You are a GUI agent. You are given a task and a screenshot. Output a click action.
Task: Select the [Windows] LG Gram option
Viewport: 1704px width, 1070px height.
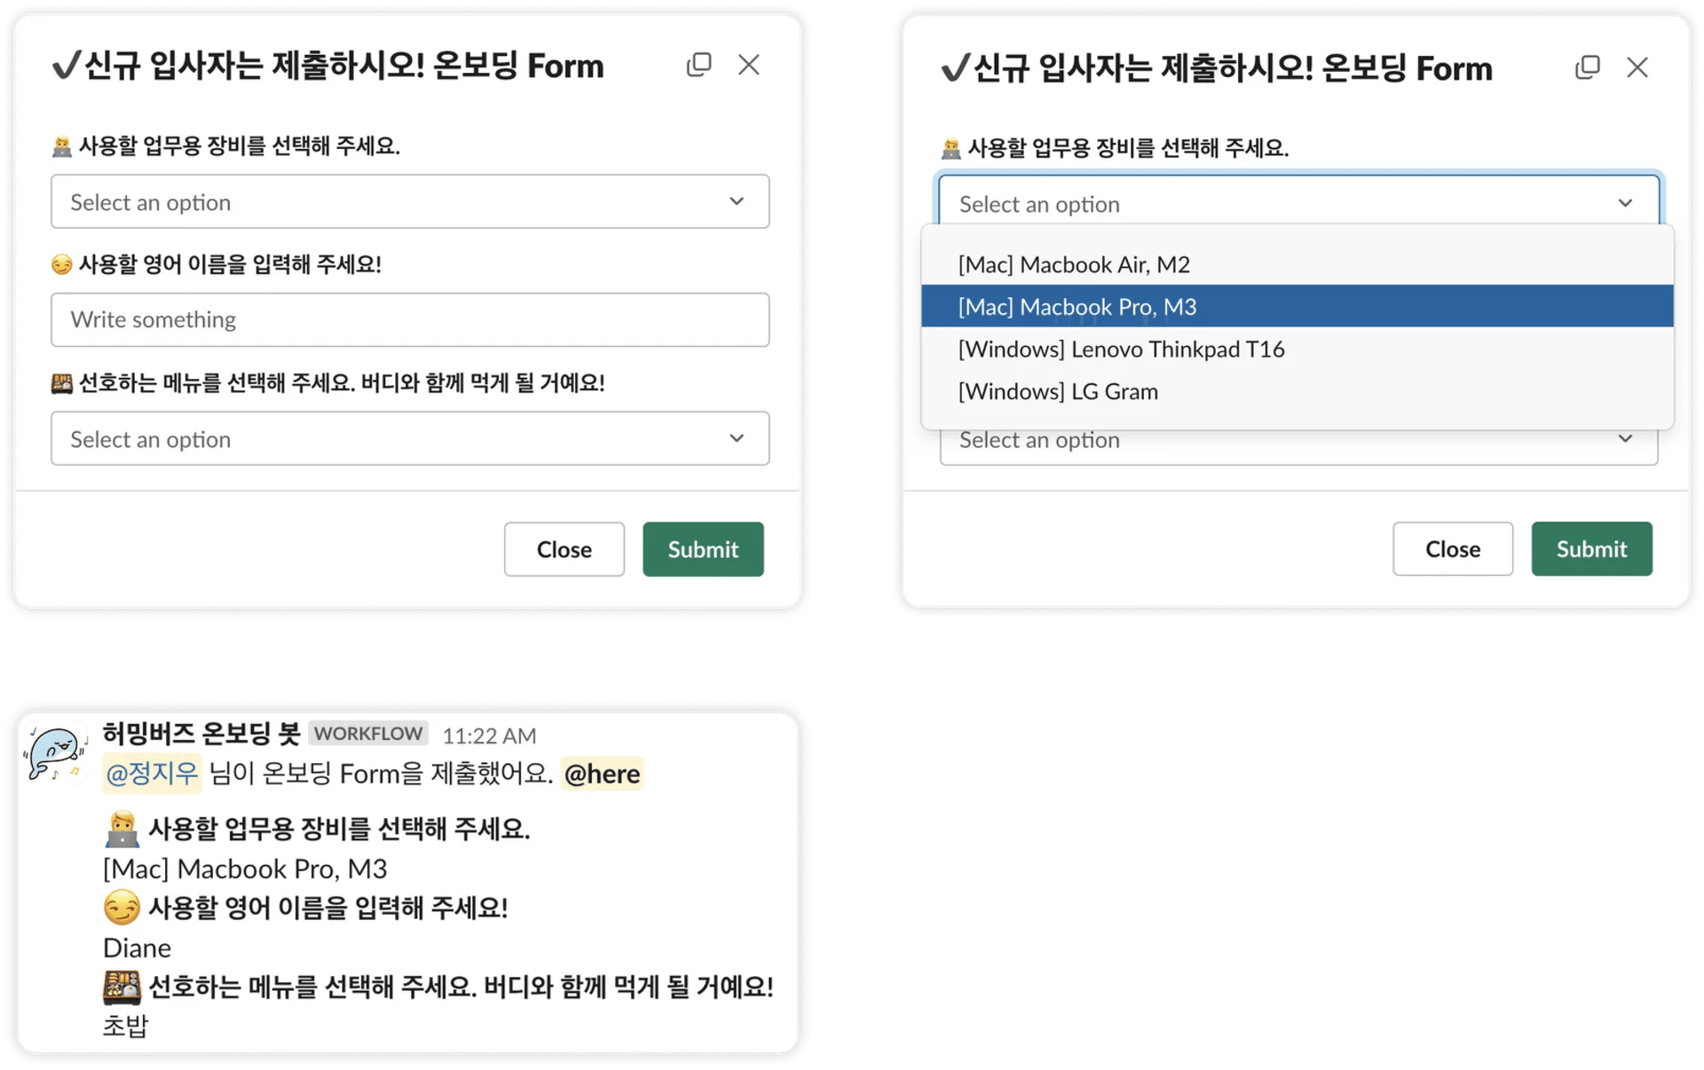(1058, 392)
